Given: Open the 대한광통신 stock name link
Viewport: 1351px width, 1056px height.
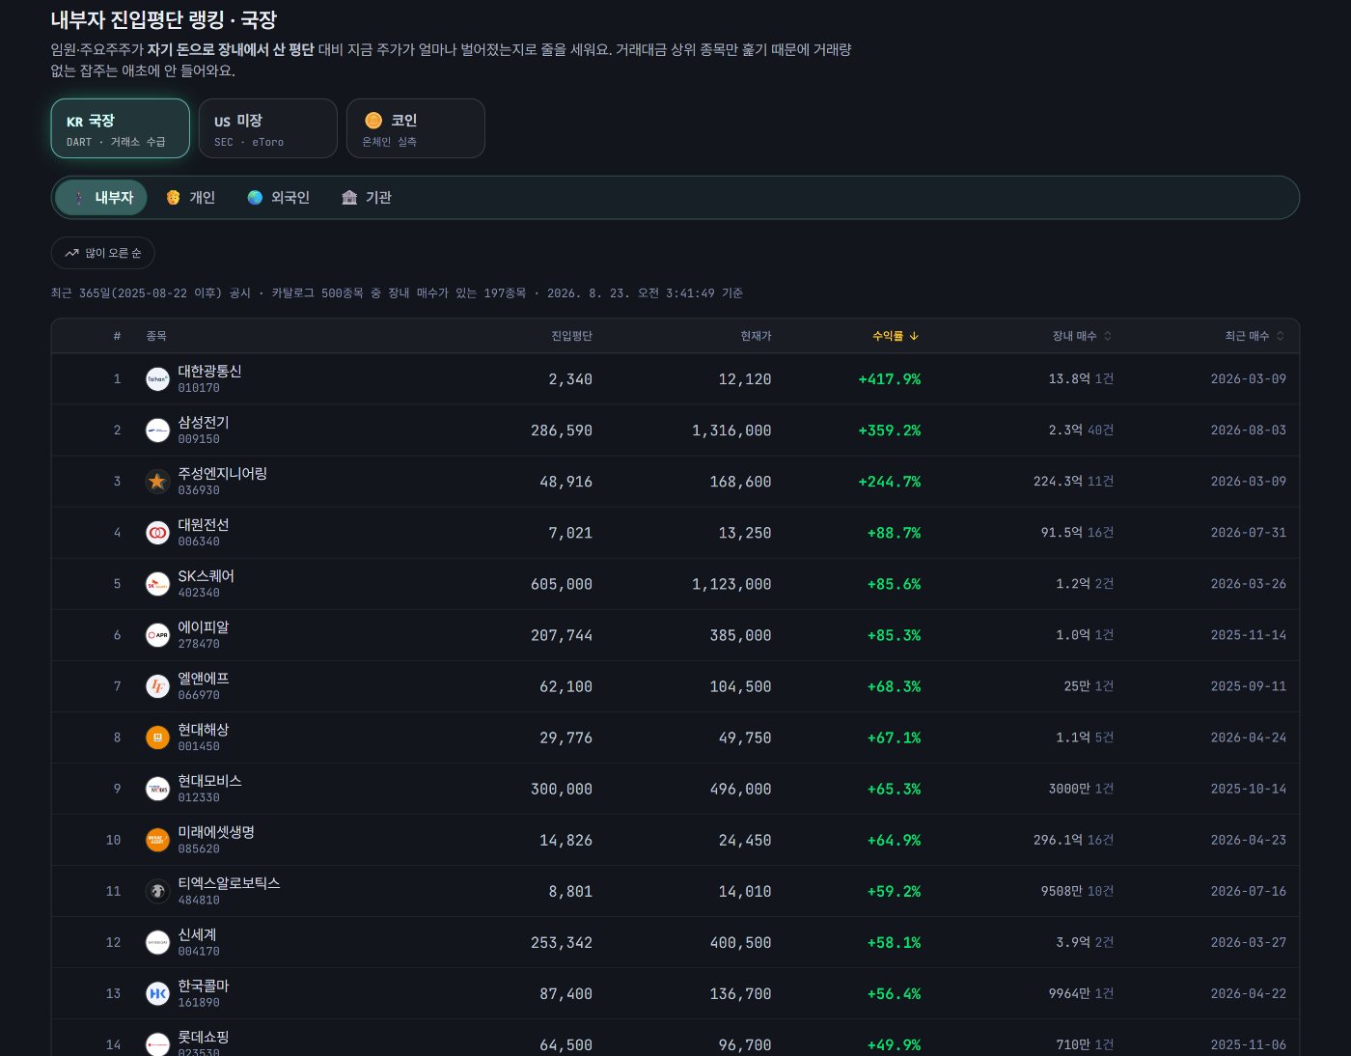Looking at the screenshot, I should pyautogui.click(x=209, y=372).
